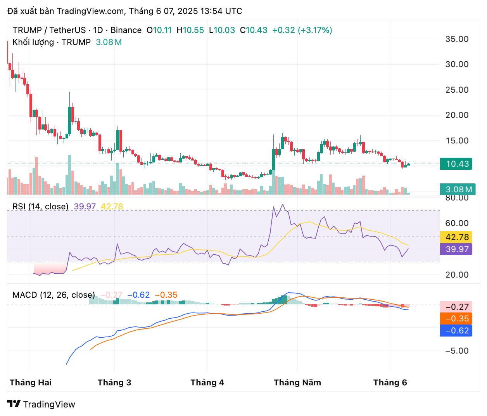This screenshot has width=487, height=416.
Task: Click the Khối lượng · TRUMP volume legend
Action: pyautogui.click(x=52, y=42)
